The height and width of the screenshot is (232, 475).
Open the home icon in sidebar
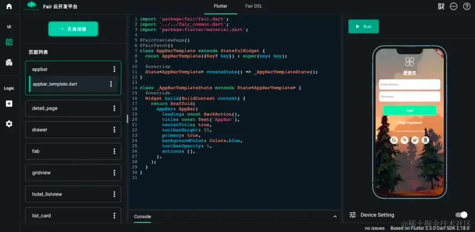pyautogui.click(x=9, y=6)
